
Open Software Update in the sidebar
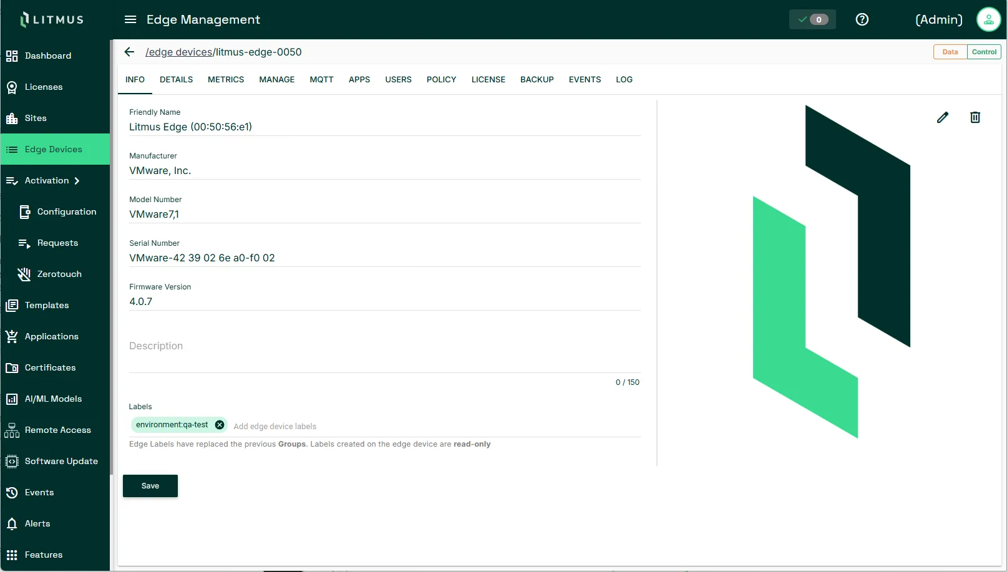55,461
